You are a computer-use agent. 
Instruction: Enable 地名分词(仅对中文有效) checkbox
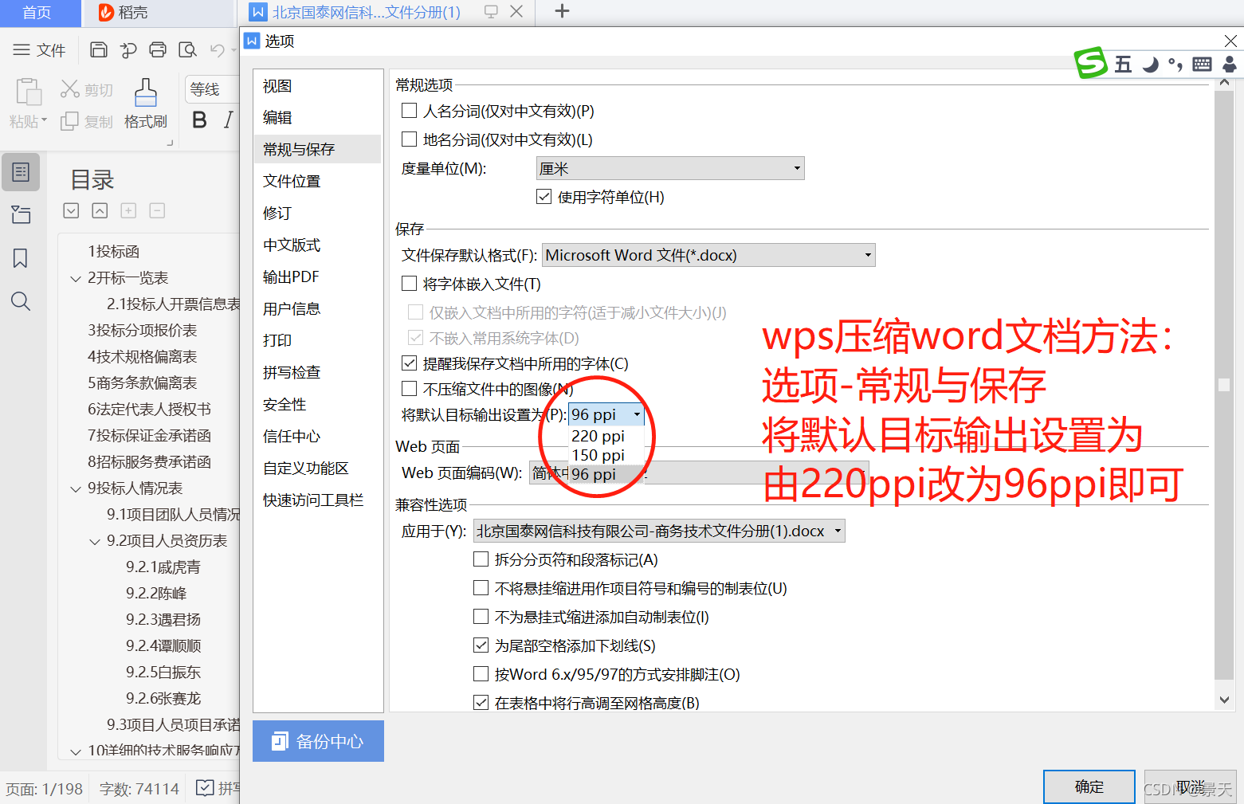pos(410,139)
